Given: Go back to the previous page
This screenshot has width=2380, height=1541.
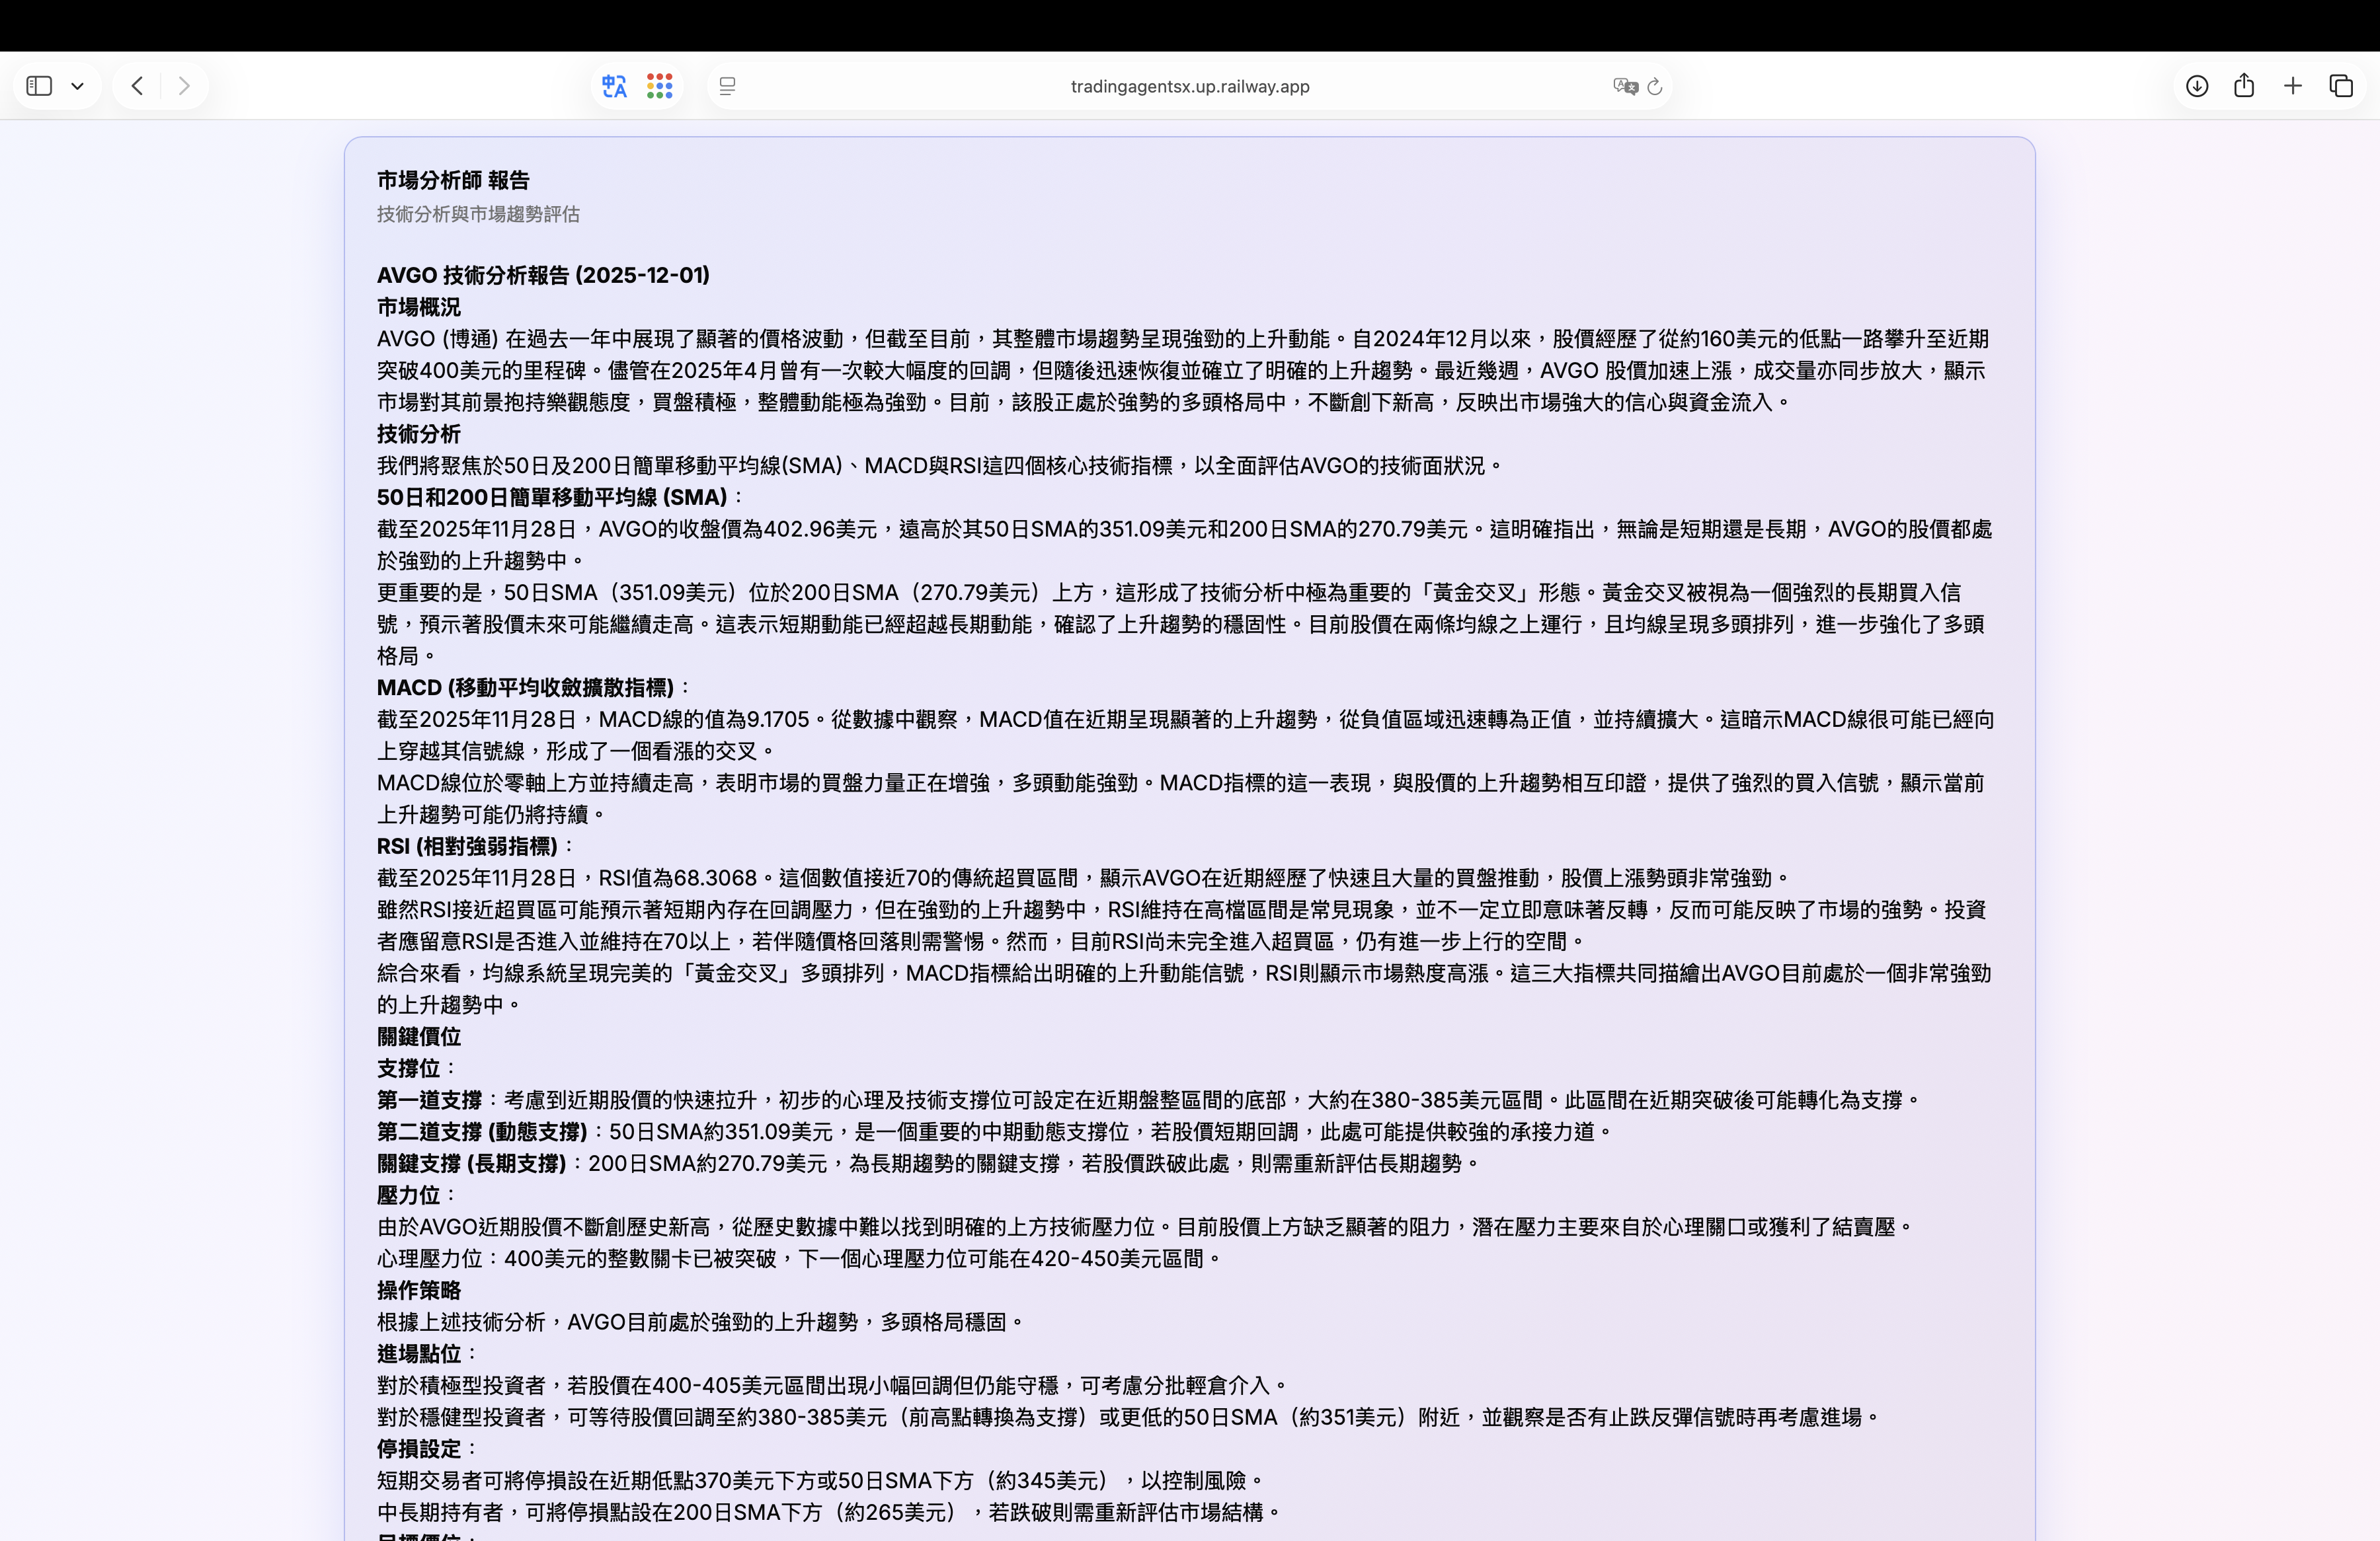Looking at the screenshot, I should tap(138, 86).
